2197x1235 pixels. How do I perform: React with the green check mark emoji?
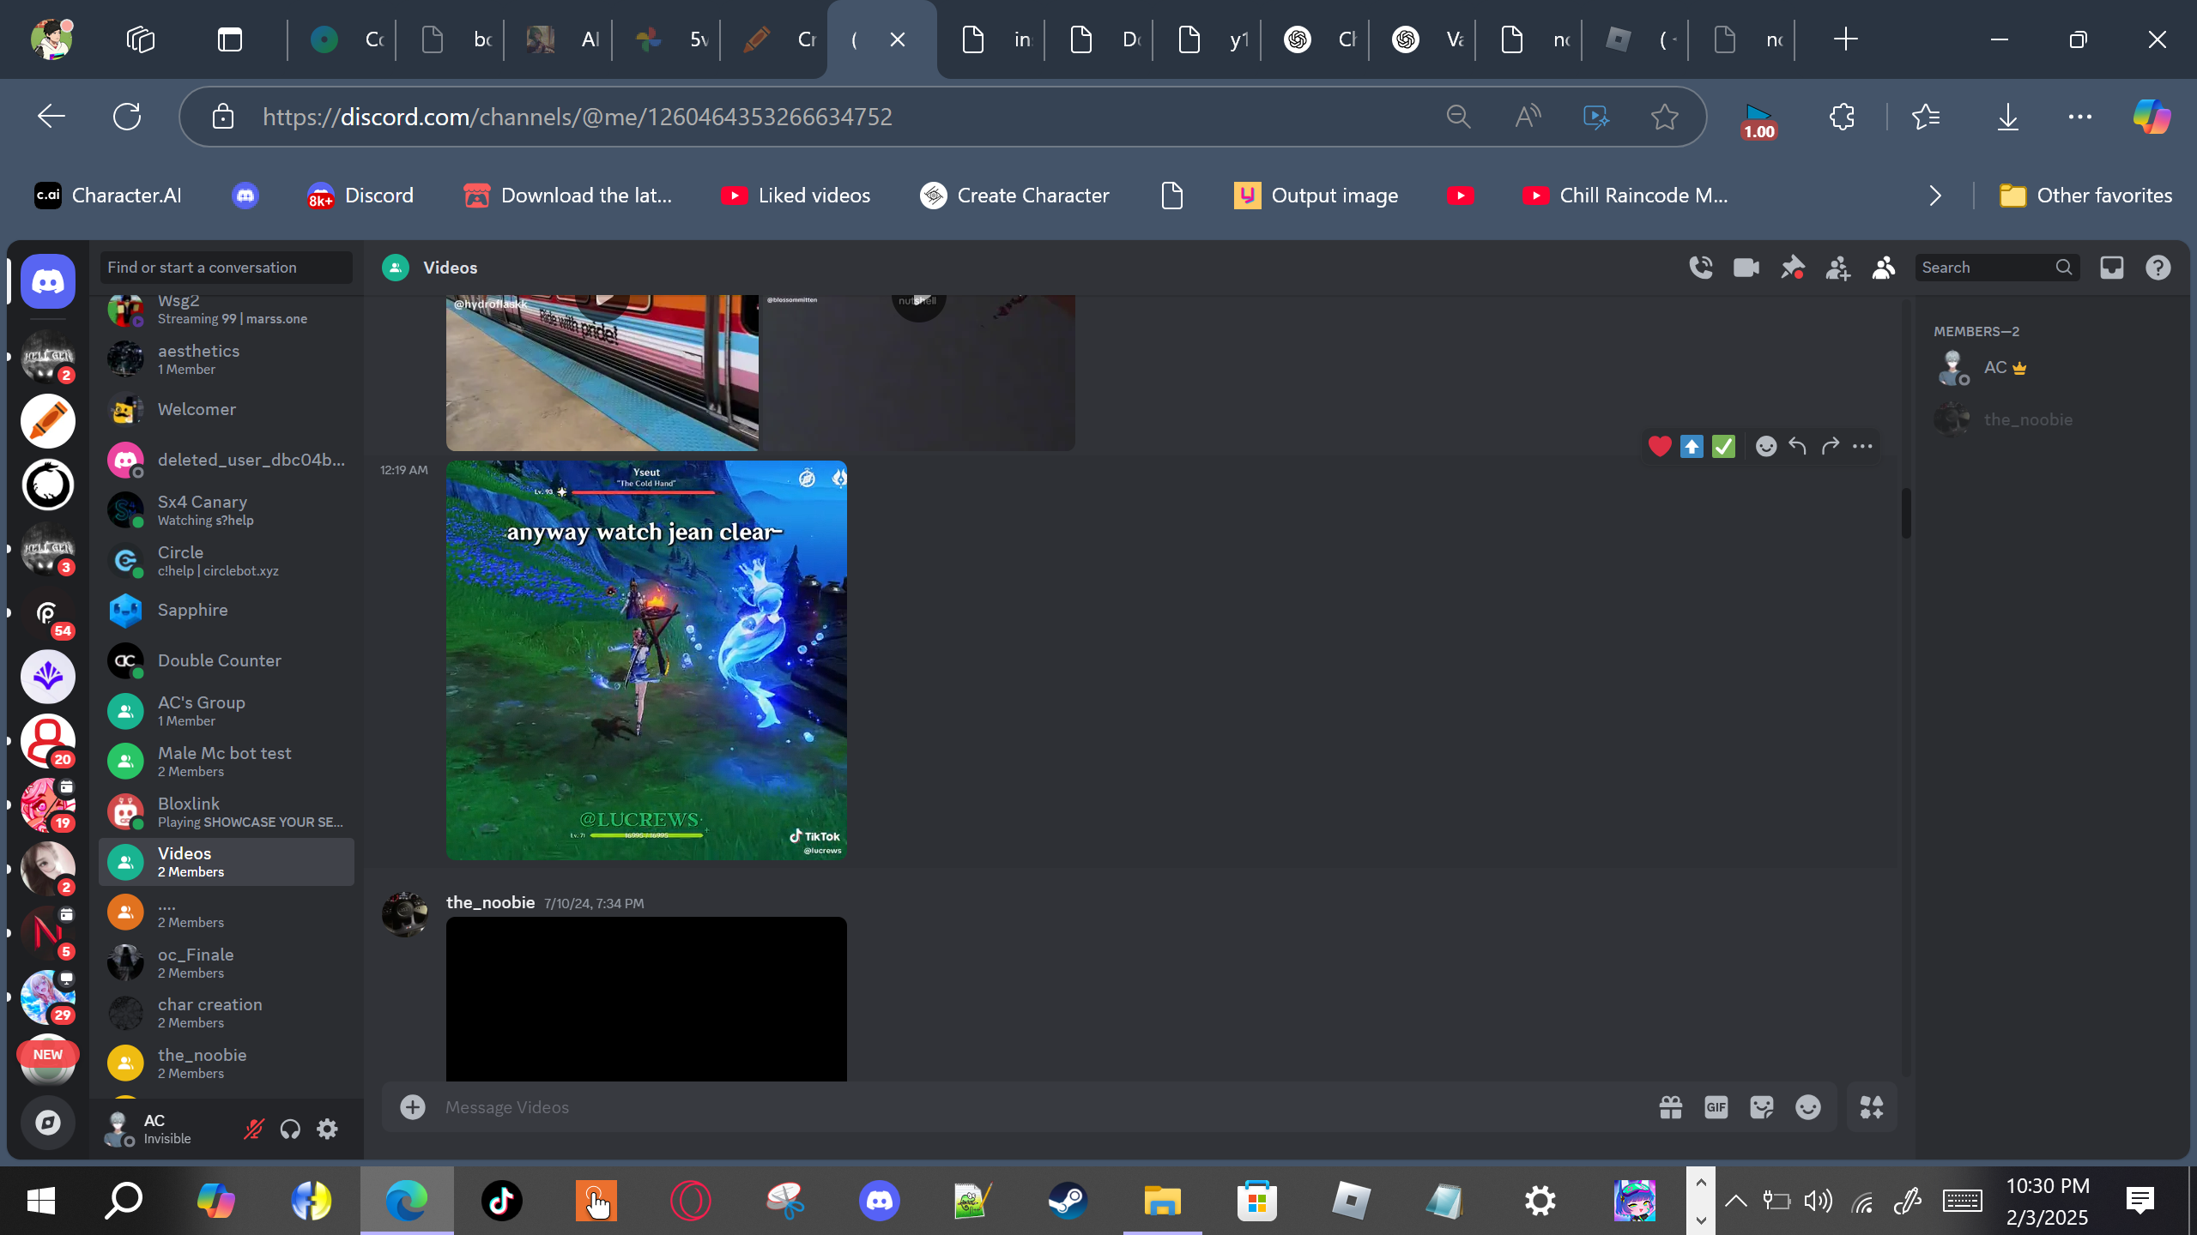(1723, 446)
